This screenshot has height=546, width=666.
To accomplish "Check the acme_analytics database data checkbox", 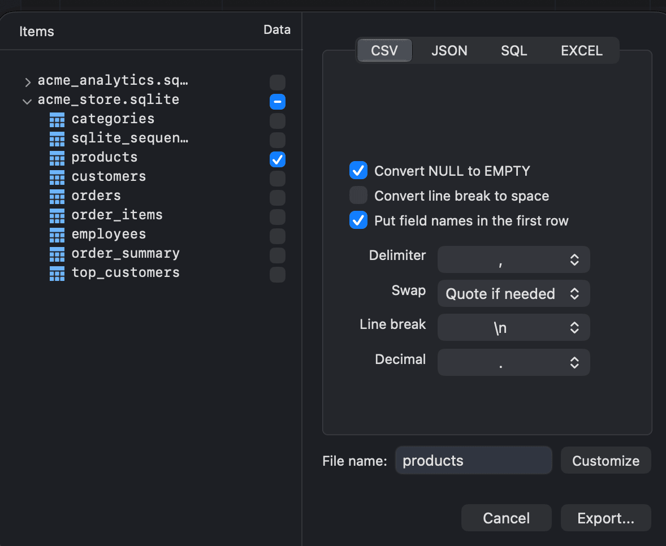I will coord(278,83).
